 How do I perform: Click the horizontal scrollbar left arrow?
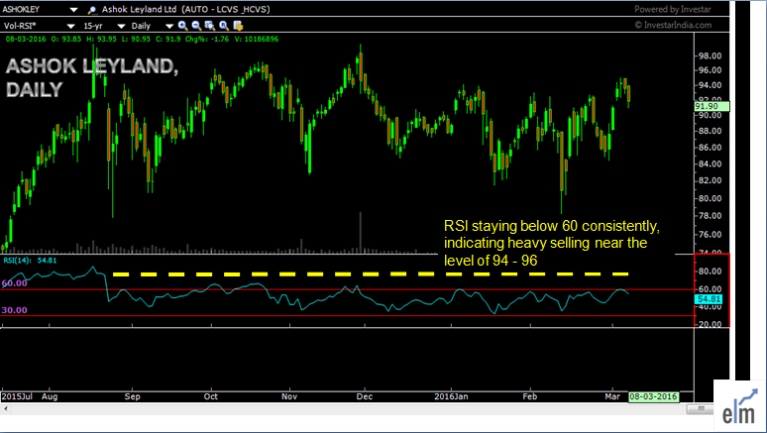pyautogui.click(x=5, y=408)
